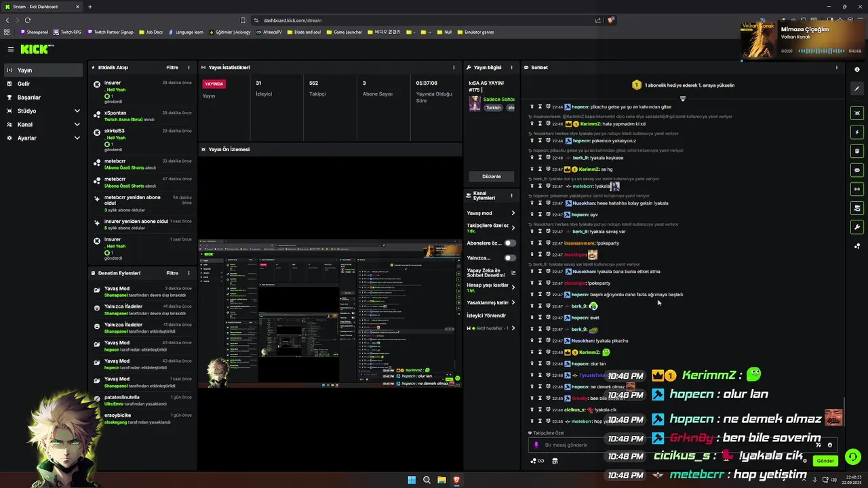This screenshot has width=868, height=488.
Task: Click the dots icon at the bottom of the right rail
Action: 857,246
